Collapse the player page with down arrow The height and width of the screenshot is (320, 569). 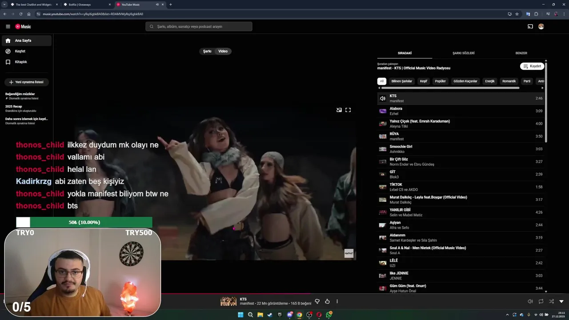tap(561, 301)
